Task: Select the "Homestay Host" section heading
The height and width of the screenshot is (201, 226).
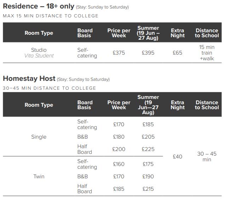Action: point(29,79)
